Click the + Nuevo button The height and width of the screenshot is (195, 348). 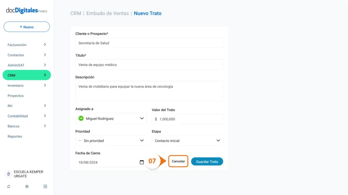(x=27, y=27)
